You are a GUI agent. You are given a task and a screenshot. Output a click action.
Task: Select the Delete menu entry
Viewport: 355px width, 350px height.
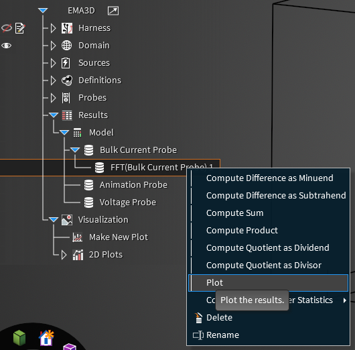(x=268, y=318)
